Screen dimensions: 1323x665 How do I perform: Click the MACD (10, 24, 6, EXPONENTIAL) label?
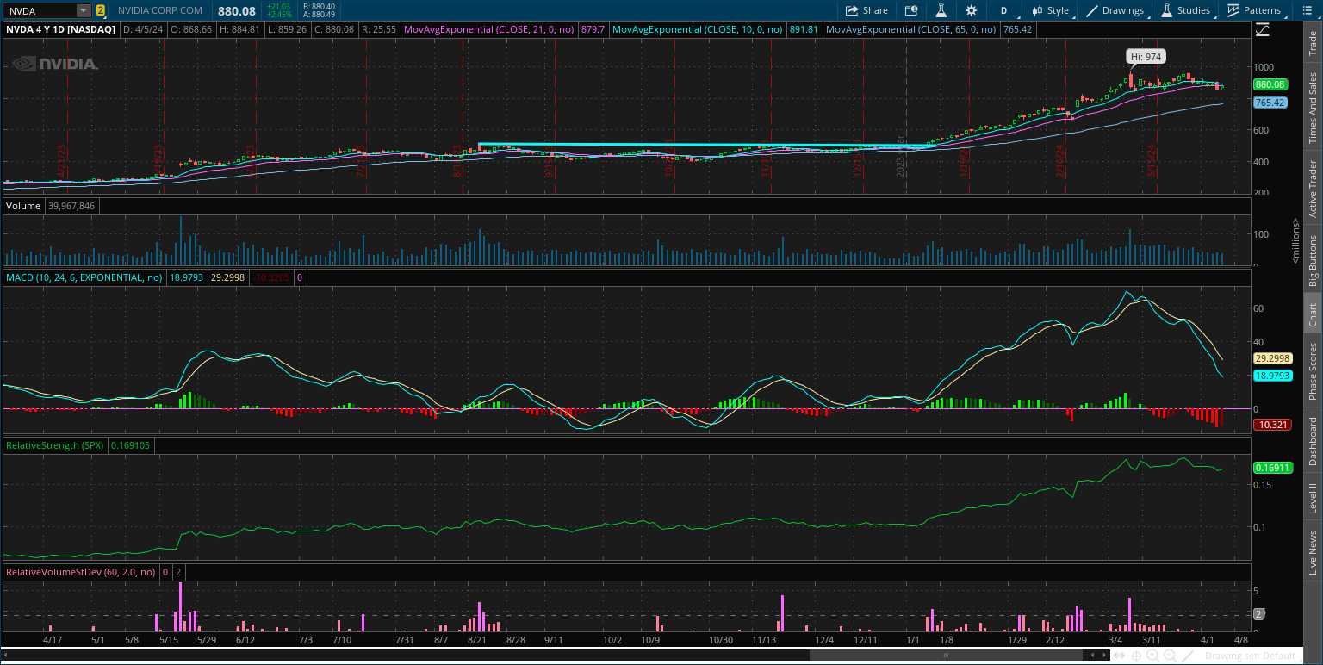click(x=84, y=277)
